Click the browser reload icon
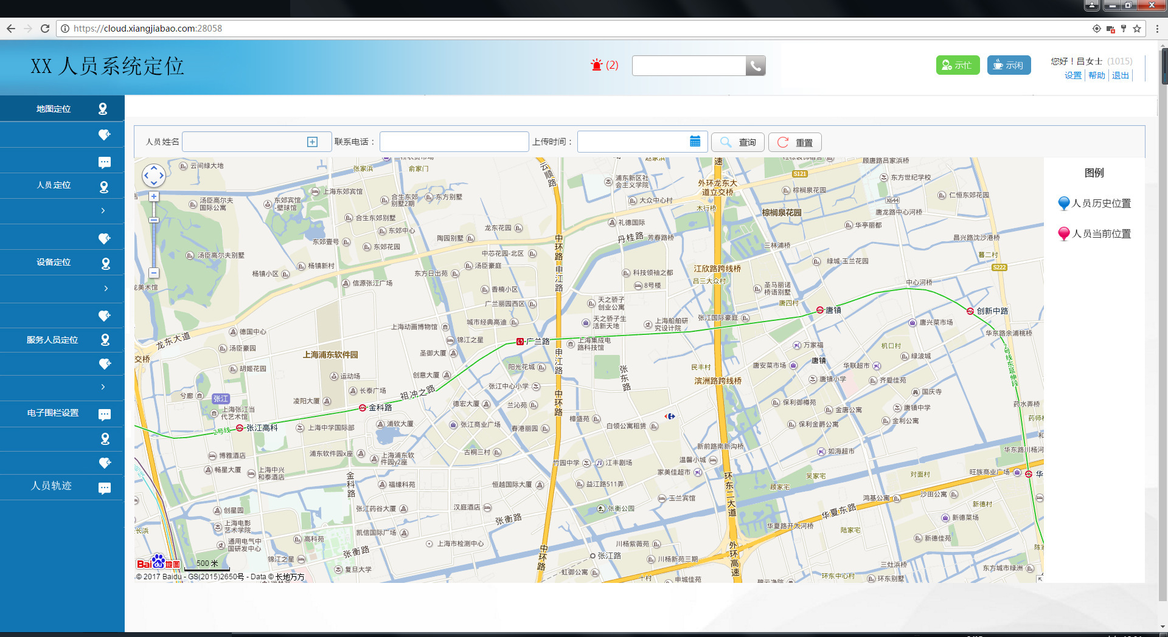The width and height of the screenshot is (1168, 637). [x=44, y=29]
